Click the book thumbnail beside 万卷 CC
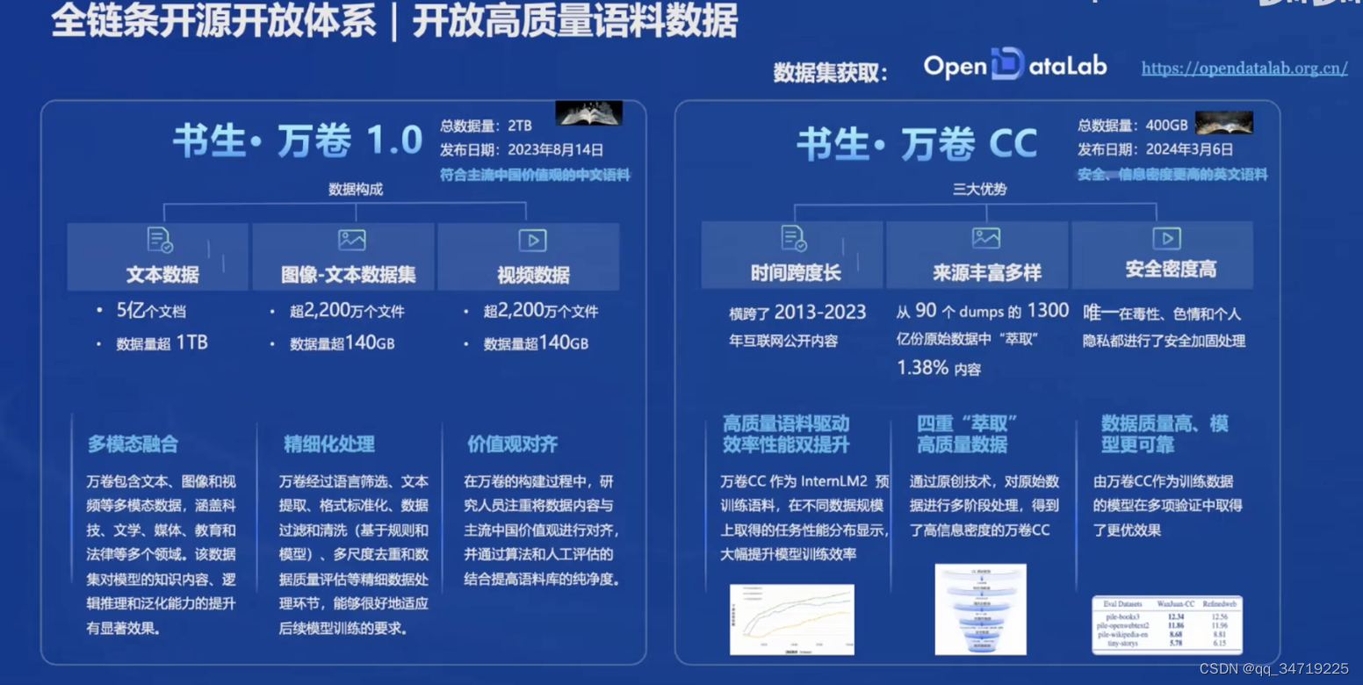Image resolution: width=1363 pixels, height=685 pixels. (1224, 122)
